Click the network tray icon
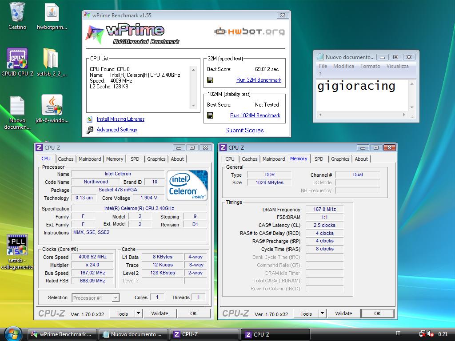 coord(423,334)
